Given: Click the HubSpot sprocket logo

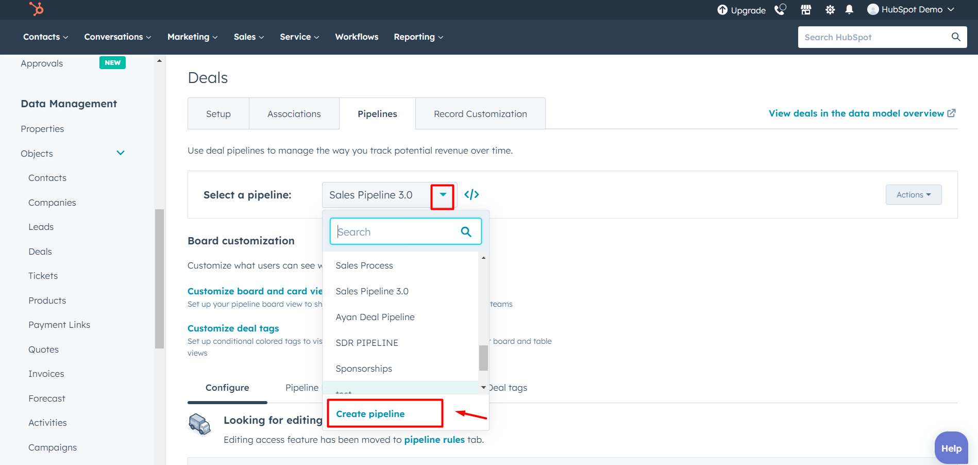Looking at the screenshot, I should 36,9.
